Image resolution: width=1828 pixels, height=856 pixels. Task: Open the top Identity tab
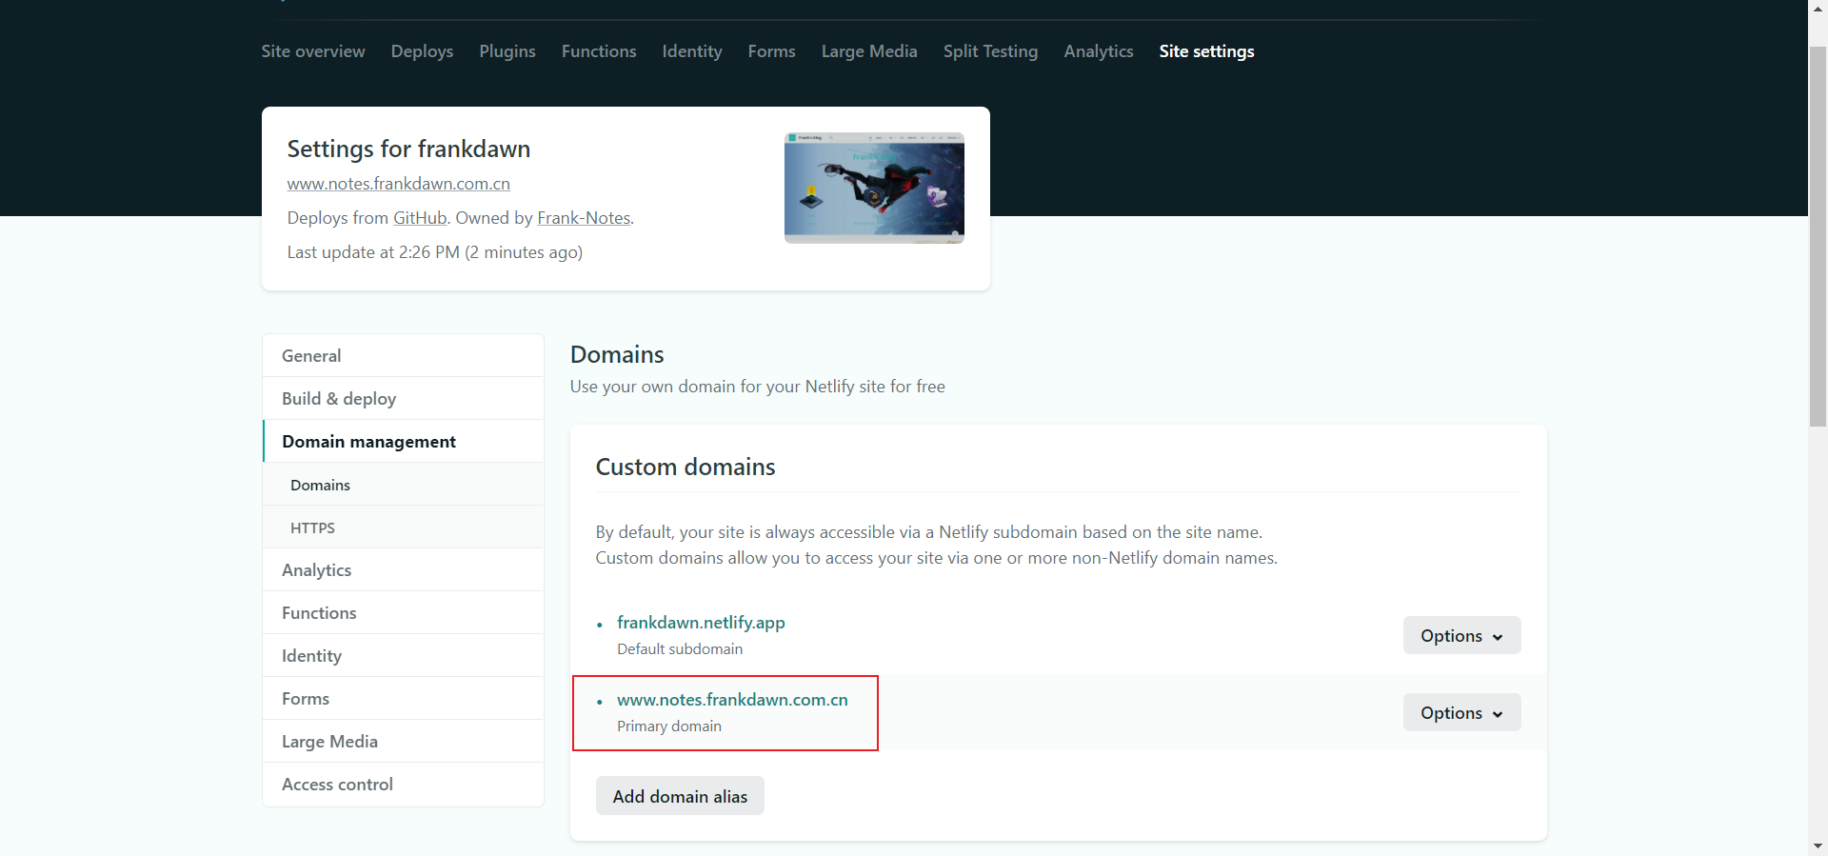pyautogui.click(x=692, y=51)
